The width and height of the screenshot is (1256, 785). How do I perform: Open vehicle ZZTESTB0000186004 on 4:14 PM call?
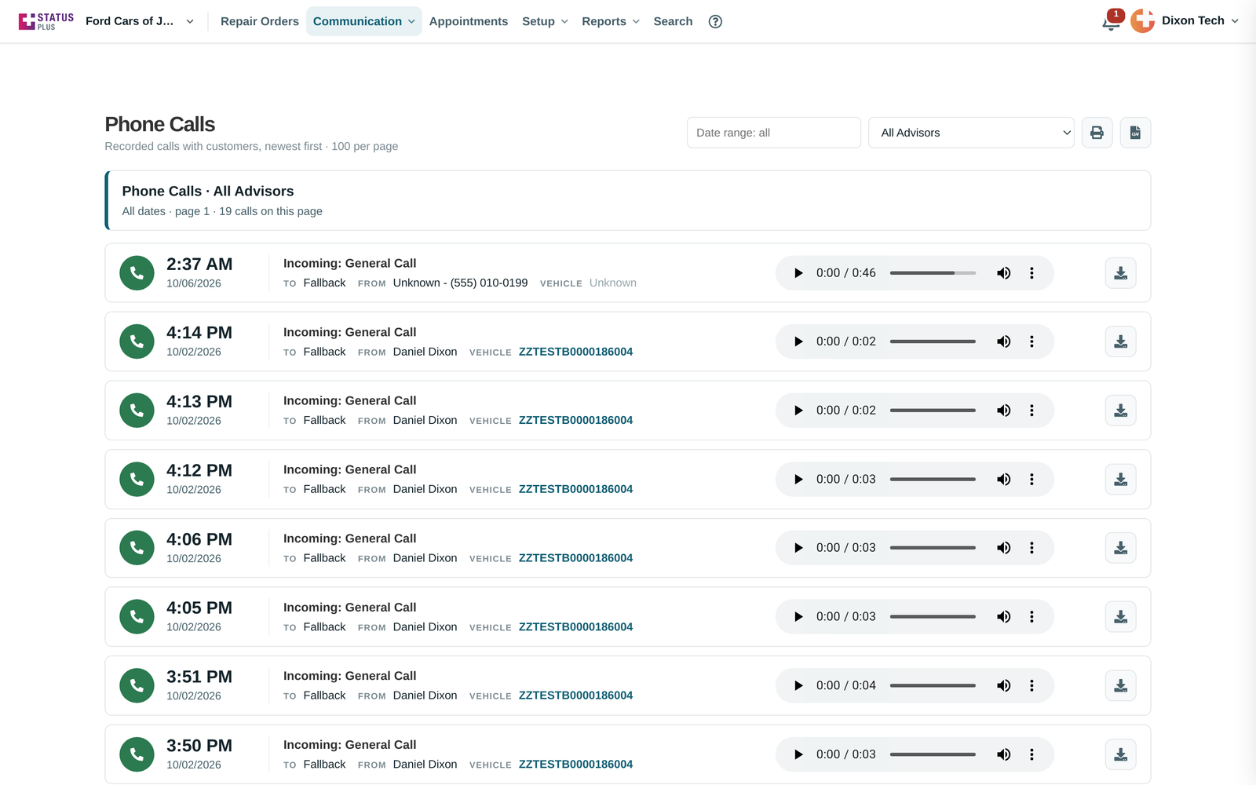pos(575,352)
